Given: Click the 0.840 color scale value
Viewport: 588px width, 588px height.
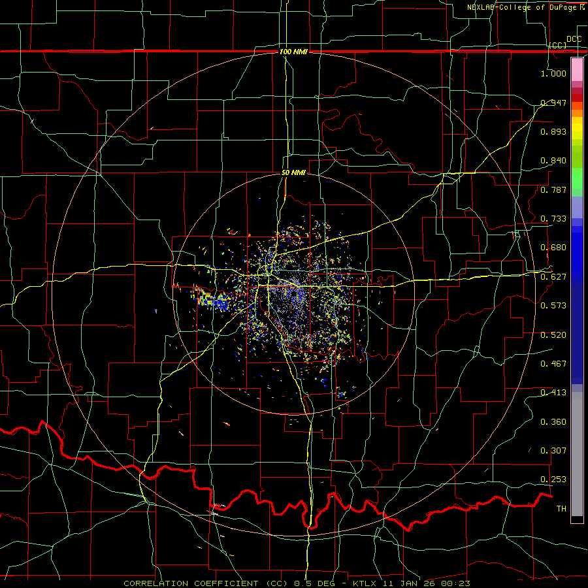Looking at the screenshot, I should (553, 161).
